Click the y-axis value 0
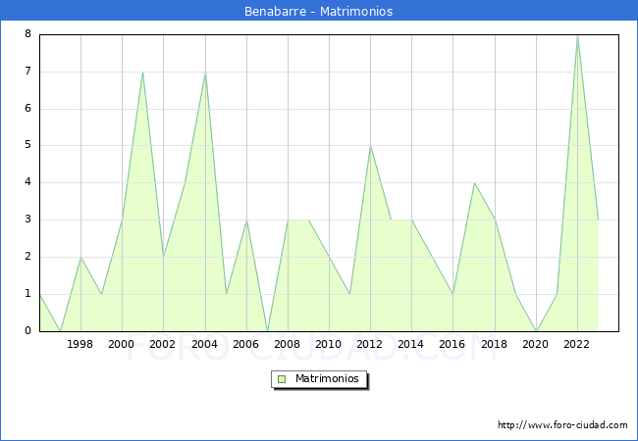 pyautogui.click(x=28, y=331)
